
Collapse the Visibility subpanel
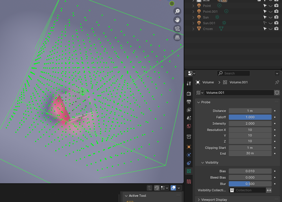tap(202, 162)
